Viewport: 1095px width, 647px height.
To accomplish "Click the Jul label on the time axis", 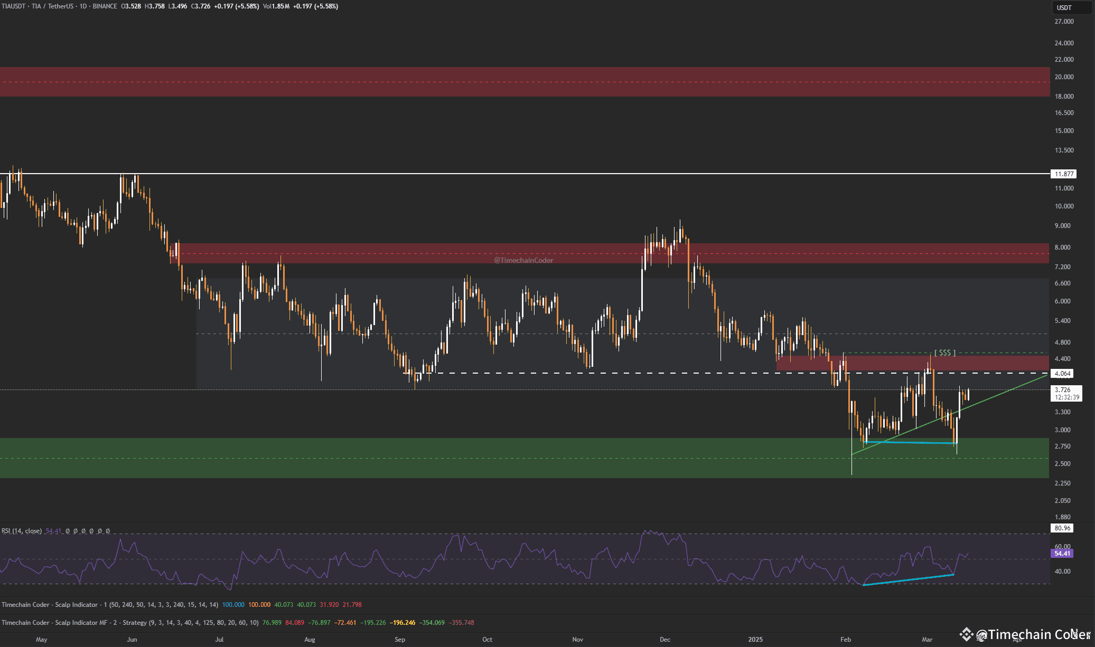I will coord(219,640).
